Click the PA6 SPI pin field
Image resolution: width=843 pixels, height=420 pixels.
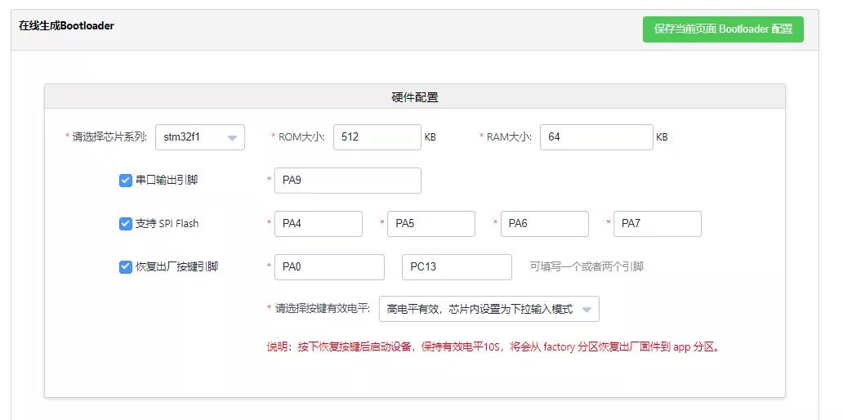click(x=545, y=224)
